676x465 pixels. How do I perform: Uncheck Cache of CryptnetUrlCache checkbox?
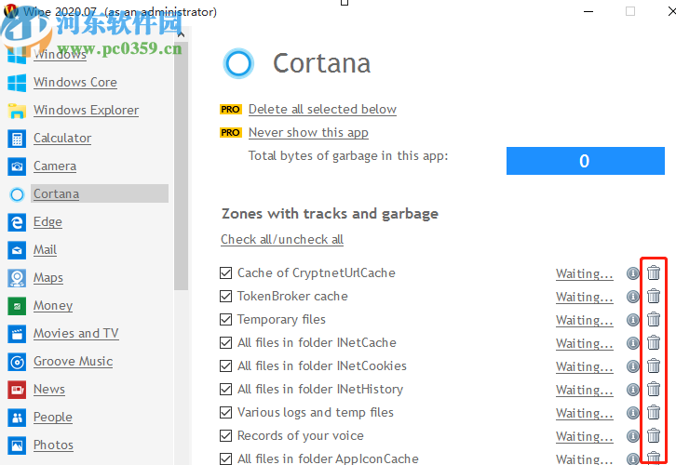pos(226,273)
